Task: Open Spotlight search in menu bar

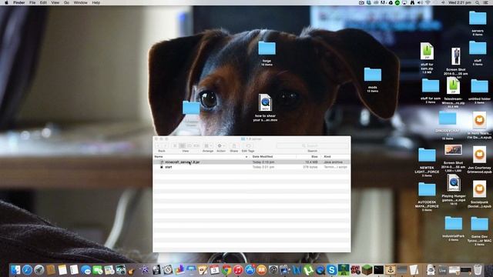Action: click(x=478, y=2)
